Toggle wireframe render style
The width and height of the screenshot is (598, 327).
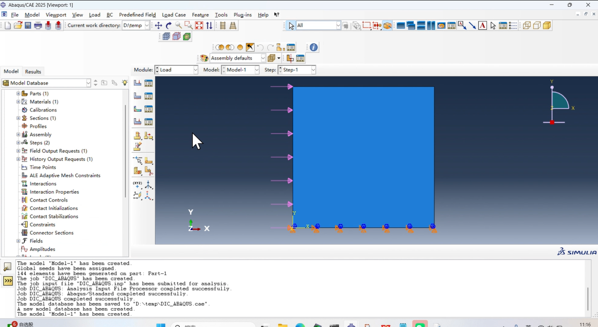[527, 26]
